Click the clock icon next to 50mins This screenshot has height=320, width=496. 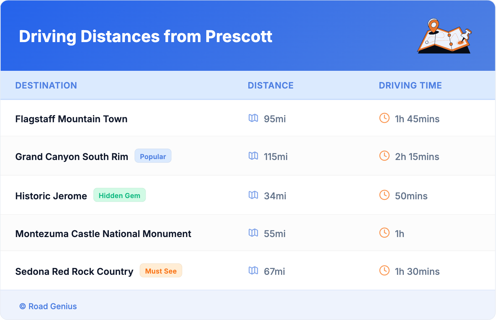(x=384, y=195)
